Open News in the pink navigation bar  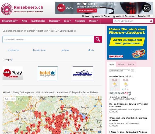24,21
